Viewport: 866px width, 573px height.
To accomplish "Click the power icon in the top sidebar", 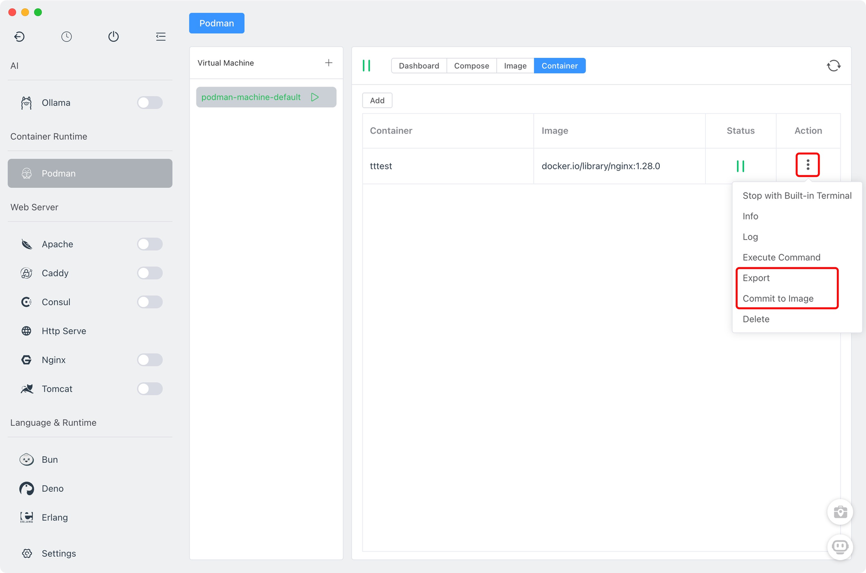I will (113, 36).
